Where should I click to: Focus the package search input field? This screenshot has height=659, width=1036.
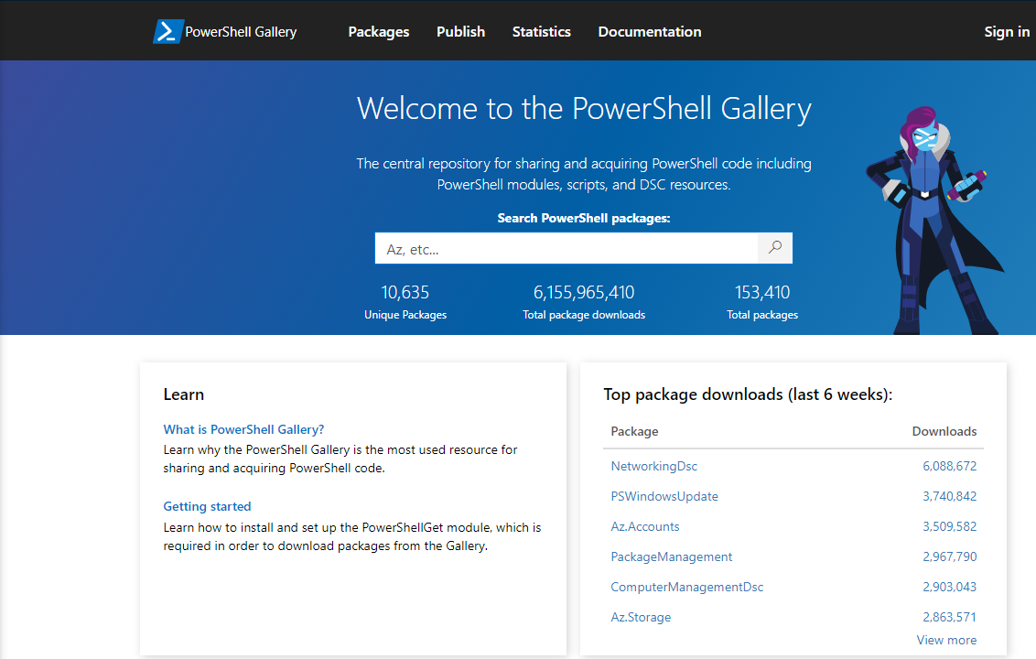coord(567,248)
